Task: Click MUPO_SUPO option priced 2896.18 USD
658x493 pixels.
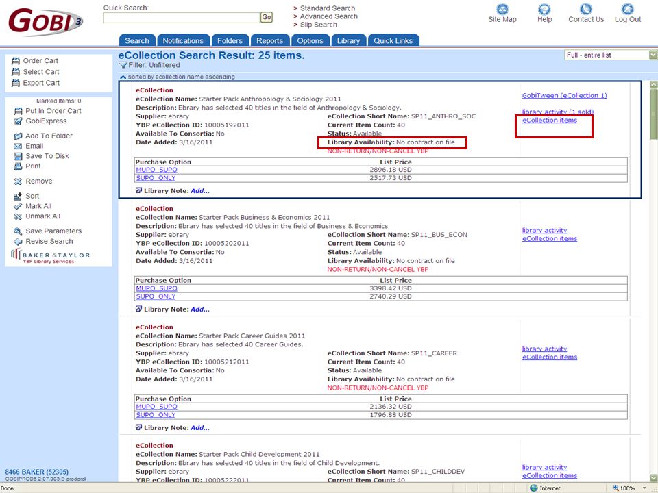Action: pyautogui.click(x=156, y=170)
